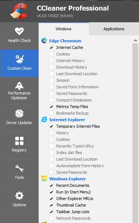Click the Internet Explorer section title
Image resolution: width=139 pixels, height=223 pixels.
(x=67, y=120)
